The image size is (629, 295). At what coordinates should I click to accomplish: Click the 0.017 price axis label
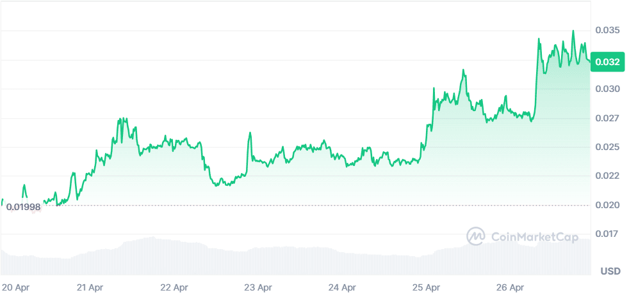click(607, 234)
